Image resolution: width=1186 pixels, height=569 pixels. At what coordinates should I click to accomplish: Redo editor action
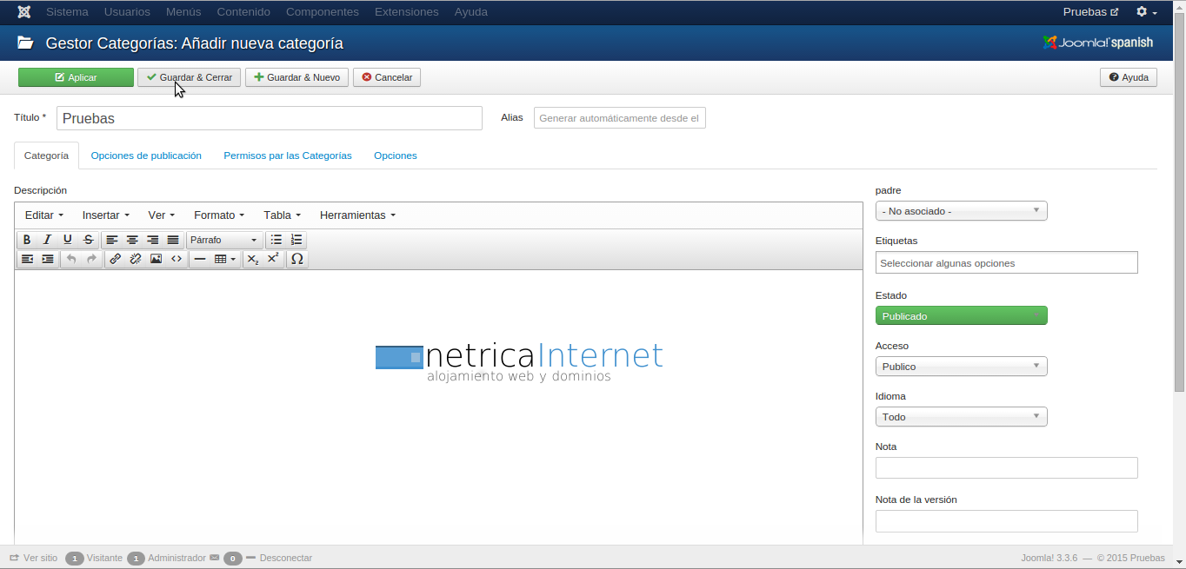91,259
